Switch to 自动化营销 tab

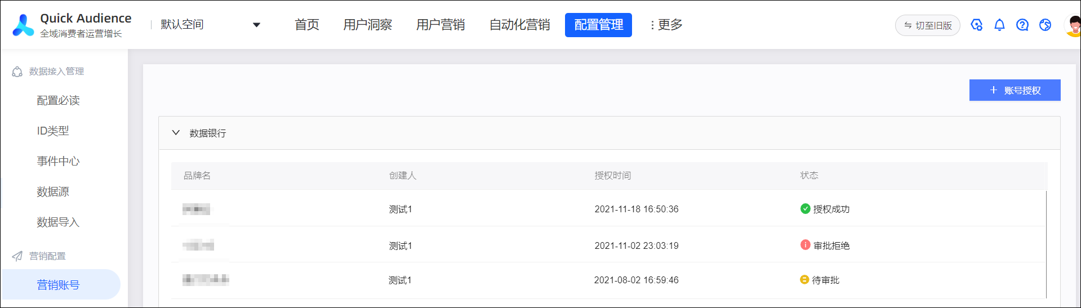tap(519, 25)
